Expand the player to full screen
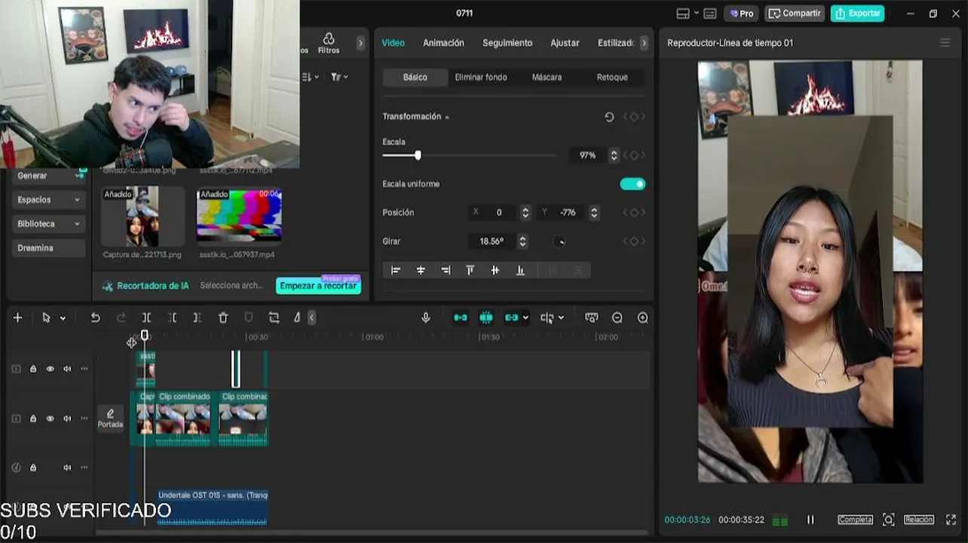968x543 pixels. coord(951,520)
